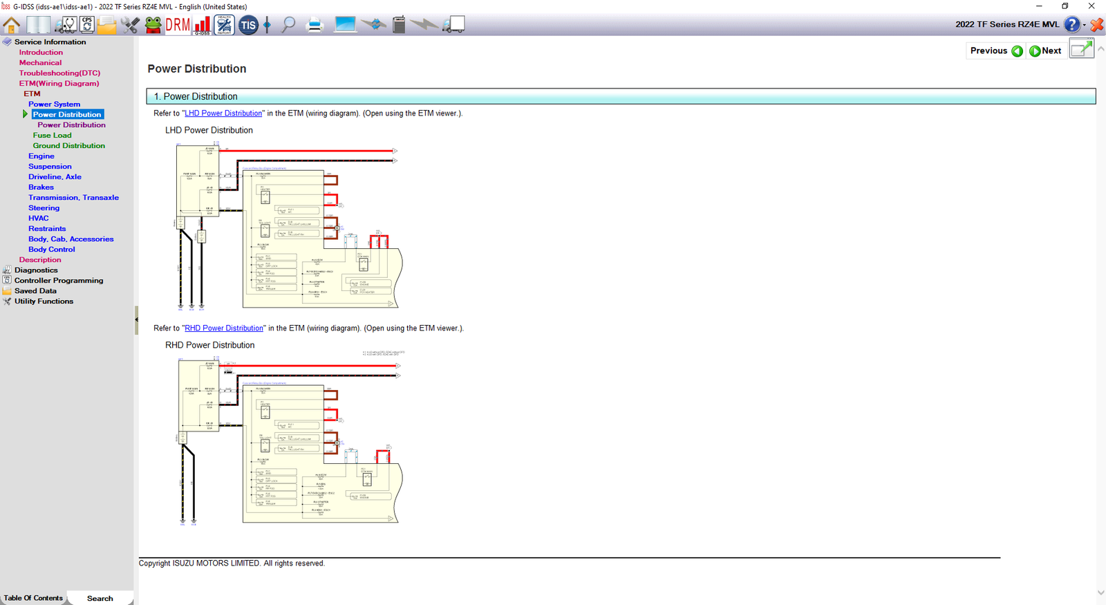The height and width of the screenshot is (605, 1106).
Task: Open the green frog icon tool
Action: (153, 26)
